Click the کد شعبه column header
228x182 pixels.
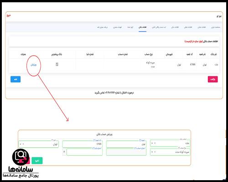[190, 54]
